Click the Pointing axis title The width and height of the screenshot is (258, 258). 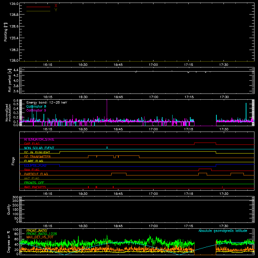5,32
